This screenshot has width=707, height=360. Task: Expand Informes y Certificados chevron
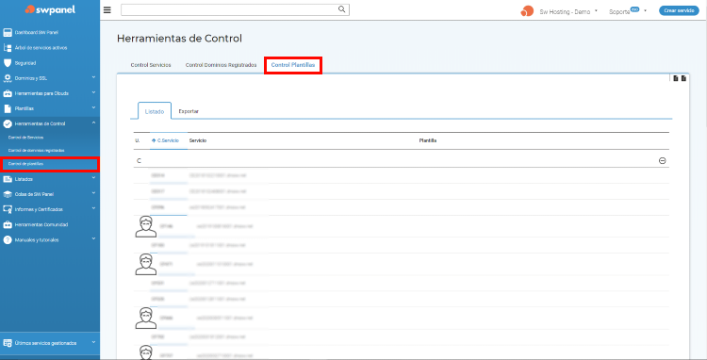click(93, 208)
